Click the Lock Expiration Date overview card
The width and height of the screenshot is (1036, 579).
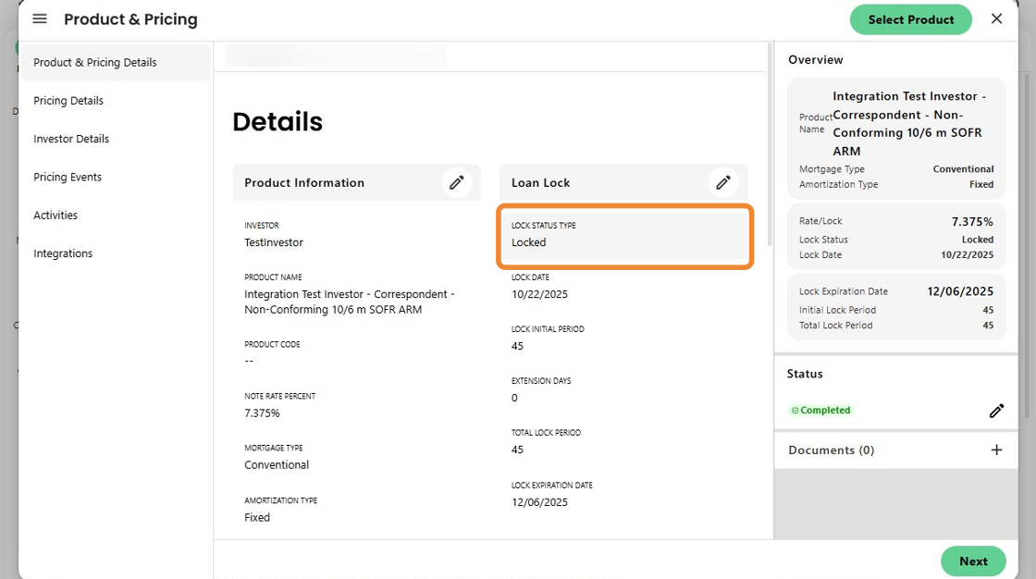pyautogui.click(x=895, y=307)
